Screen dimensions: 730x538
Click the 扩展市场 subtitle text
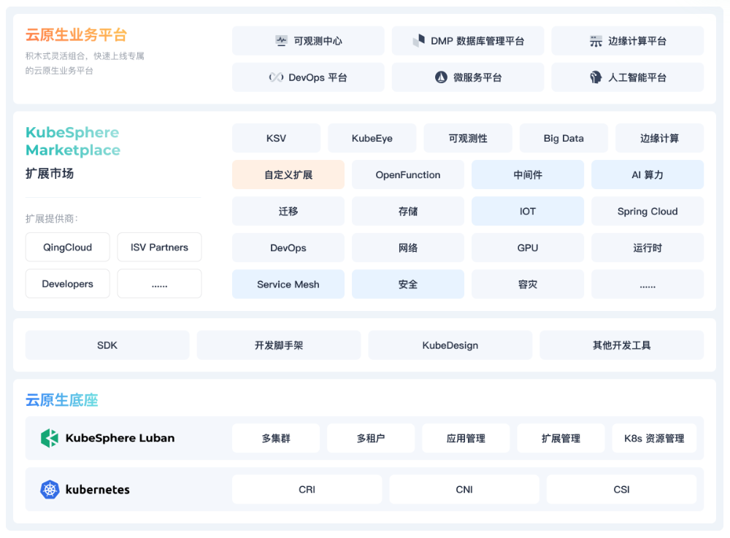click(50, 174)
